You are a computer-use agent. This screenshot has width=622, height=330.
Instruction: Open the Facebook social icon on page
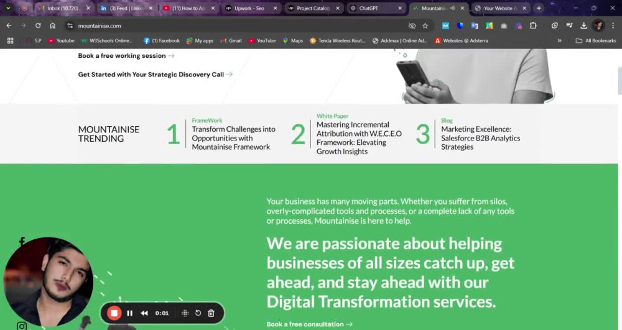(x=22, y=241)
